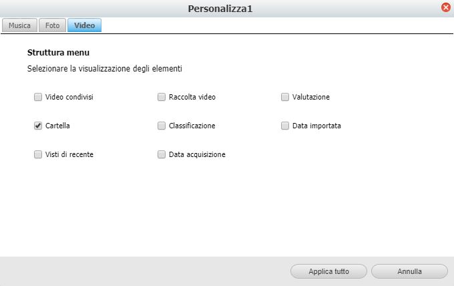454x286 pixels.
Task: Select the Video tab
Action: [84, 25]
